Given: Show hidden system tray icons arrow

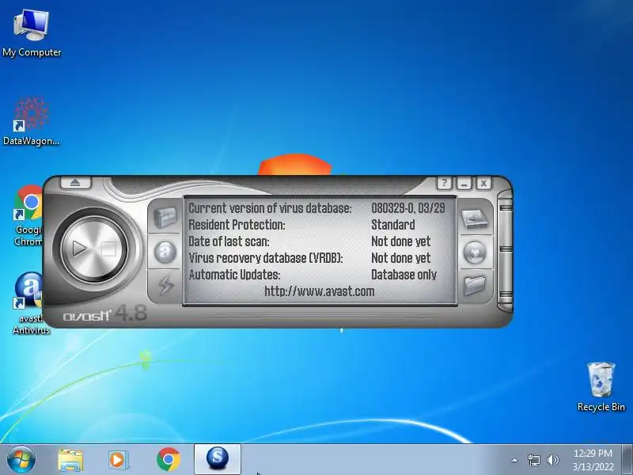Looking at the screenshot, I should 515,460.
